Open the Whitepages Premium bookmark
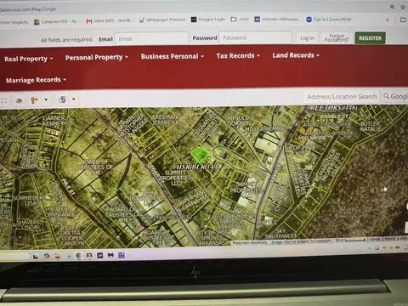 click(162, 20)
